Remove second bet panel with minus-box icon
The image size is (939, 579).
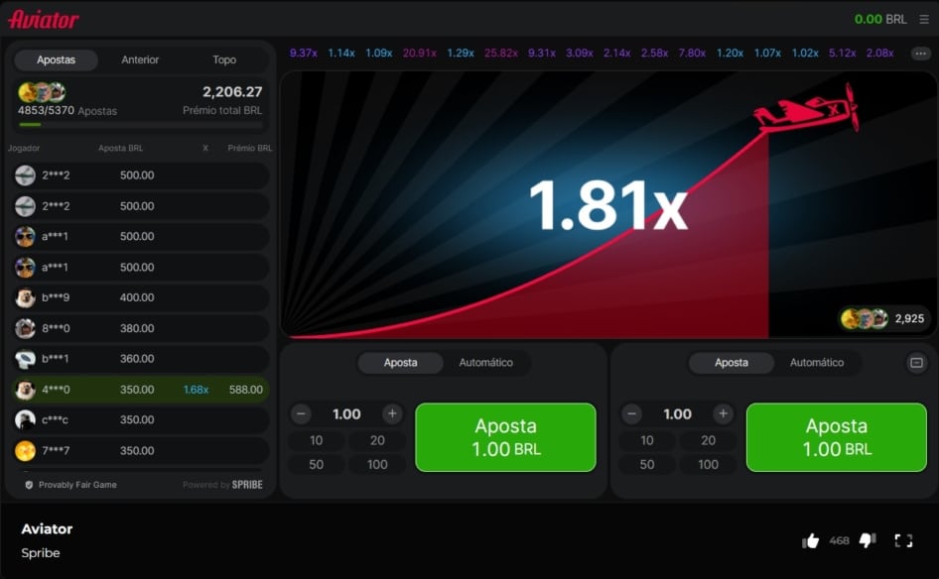tap(916, 363)
